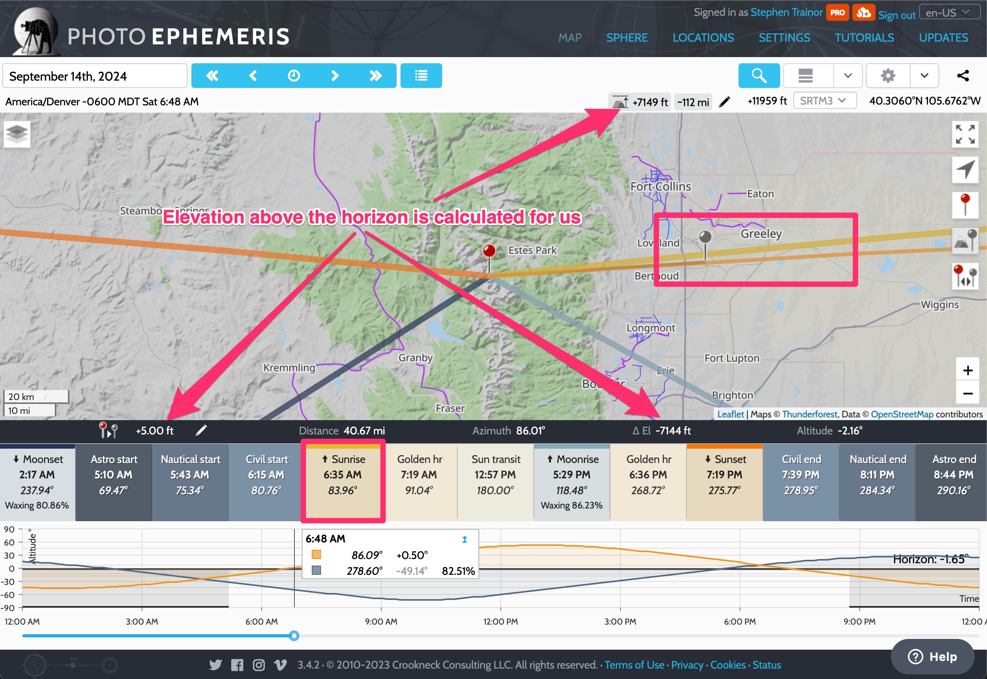Open the cloud sync orange icon
Viewport: 987px width, 679px height.
tap(864, 13)
